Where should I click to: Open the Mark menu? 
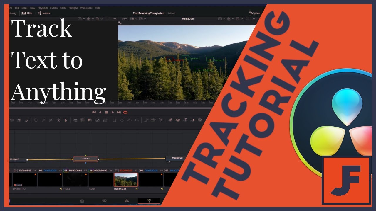[x=24, y=8]
